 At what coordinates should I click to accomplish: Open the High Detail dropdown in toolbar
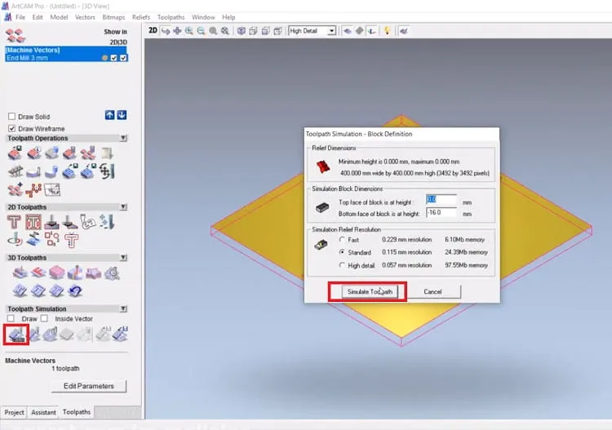tap(331, 31)
